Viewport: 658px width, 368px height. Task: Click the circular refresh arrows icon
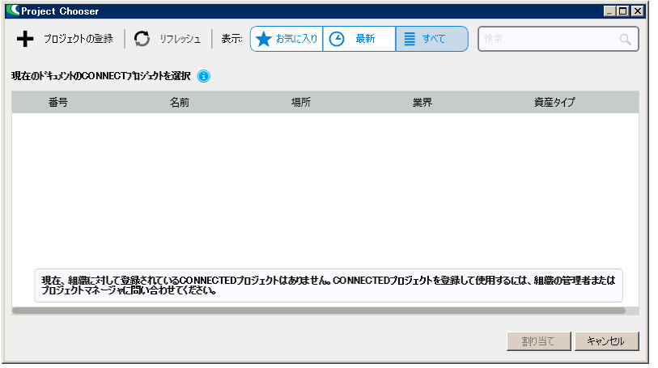142,39
